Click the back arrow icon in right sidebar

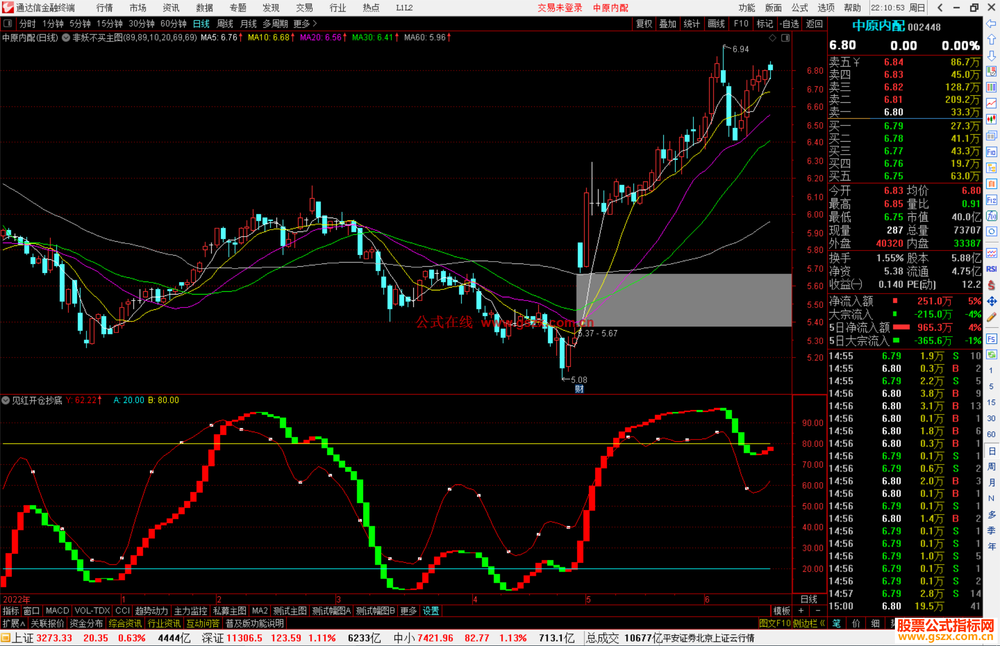pyautogui.click(x=991, y=24)
